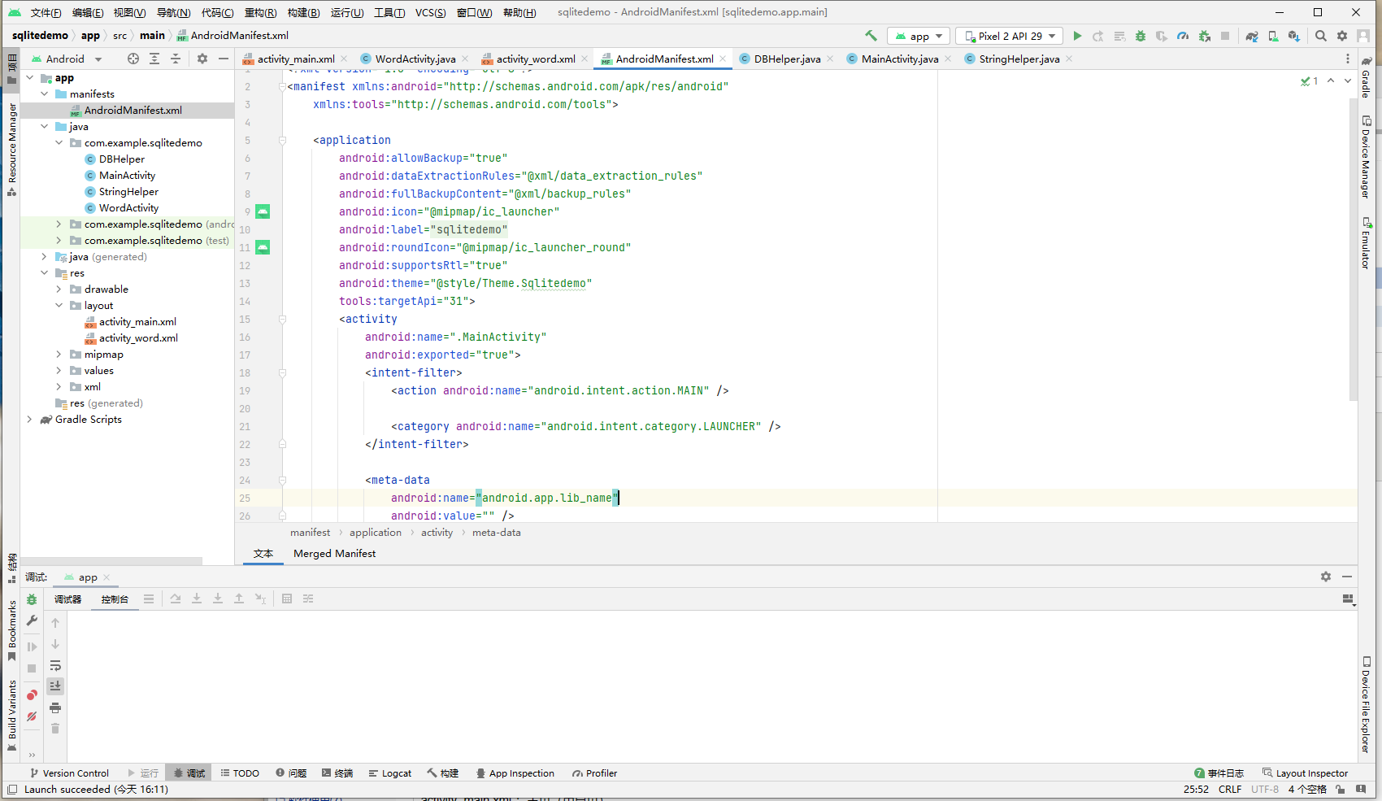Expand the drawable folder
Screen dimensions: 1382x801
point(59,289)
